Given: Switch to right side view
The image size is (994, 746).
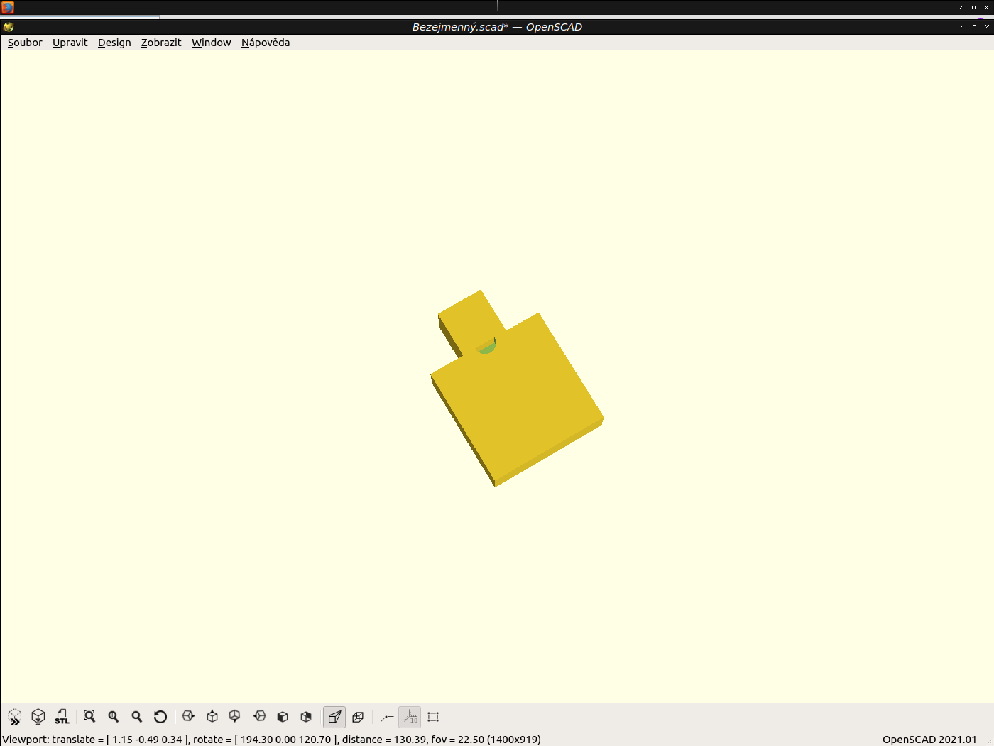Looking at the screenshot, I should [x=187, y=717].
